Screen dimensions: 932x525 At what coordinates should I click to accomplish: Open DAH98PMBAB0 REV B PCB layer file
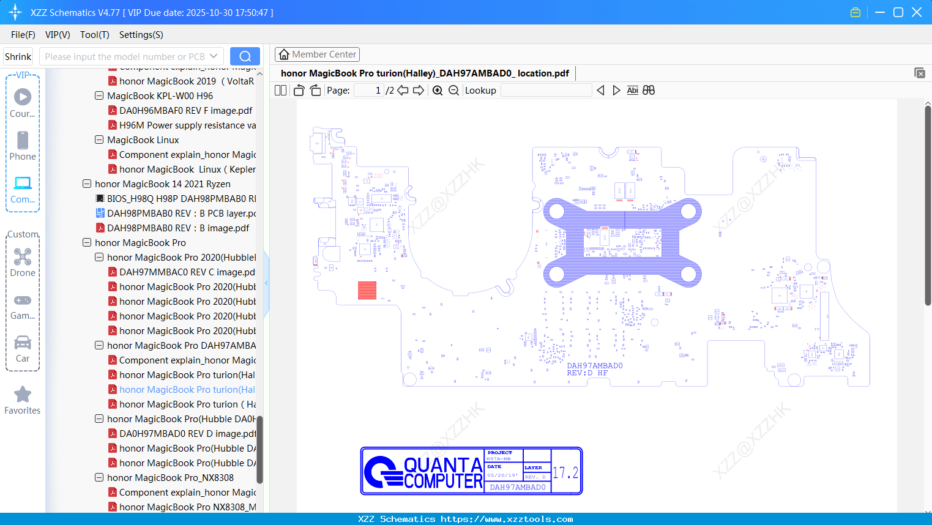coord(176,213)
